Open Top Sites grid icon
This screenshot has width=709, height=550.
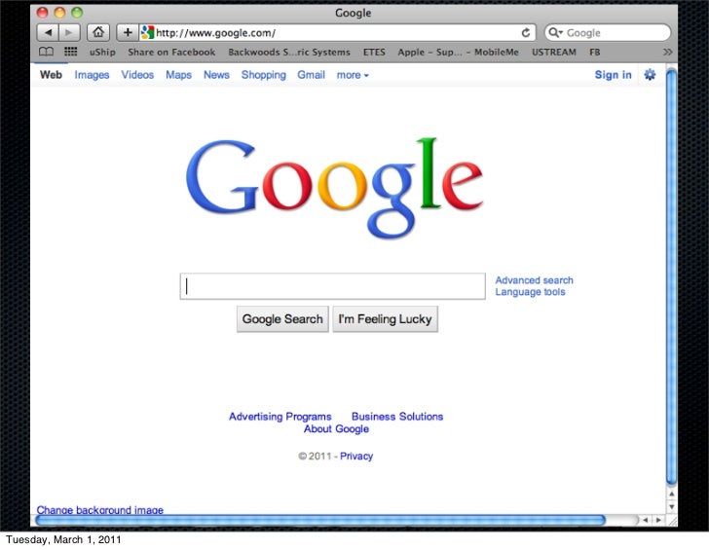pyautogui.click(x=70, y=52)
